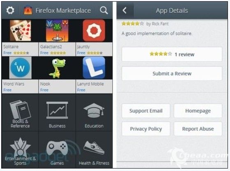Click the Support Email button
230x171 pixels.
pos(146,111)
